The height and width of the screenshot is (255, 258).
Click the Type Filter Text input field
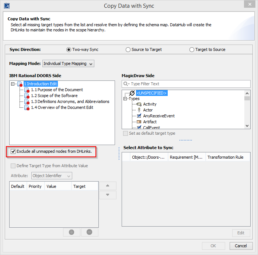coord(186,84)
